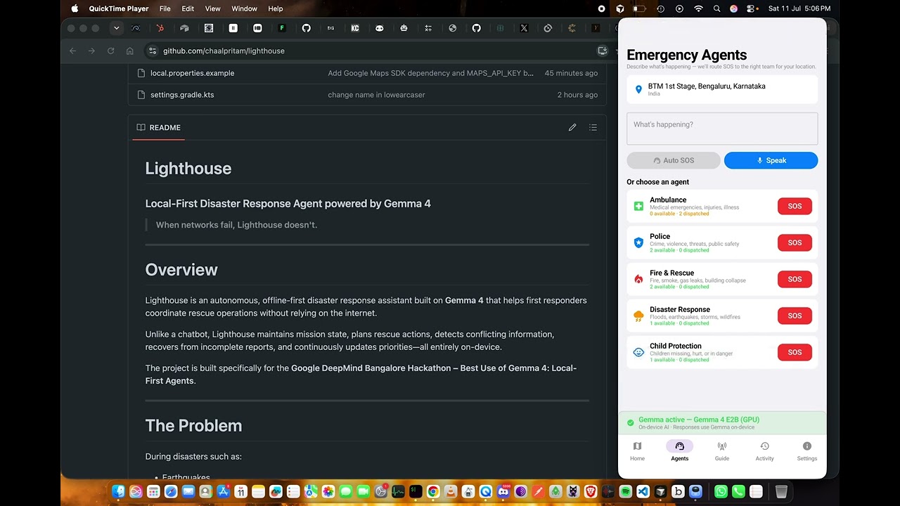The image size is (900, 506).
Task: Switch to the X (Twitter) browser tab
Action: coord(524,28)
